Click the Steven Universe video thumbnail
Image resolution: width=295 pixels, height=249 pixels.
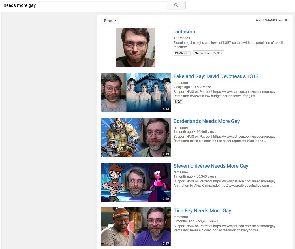pyautogui.click(x=136, y=182)
